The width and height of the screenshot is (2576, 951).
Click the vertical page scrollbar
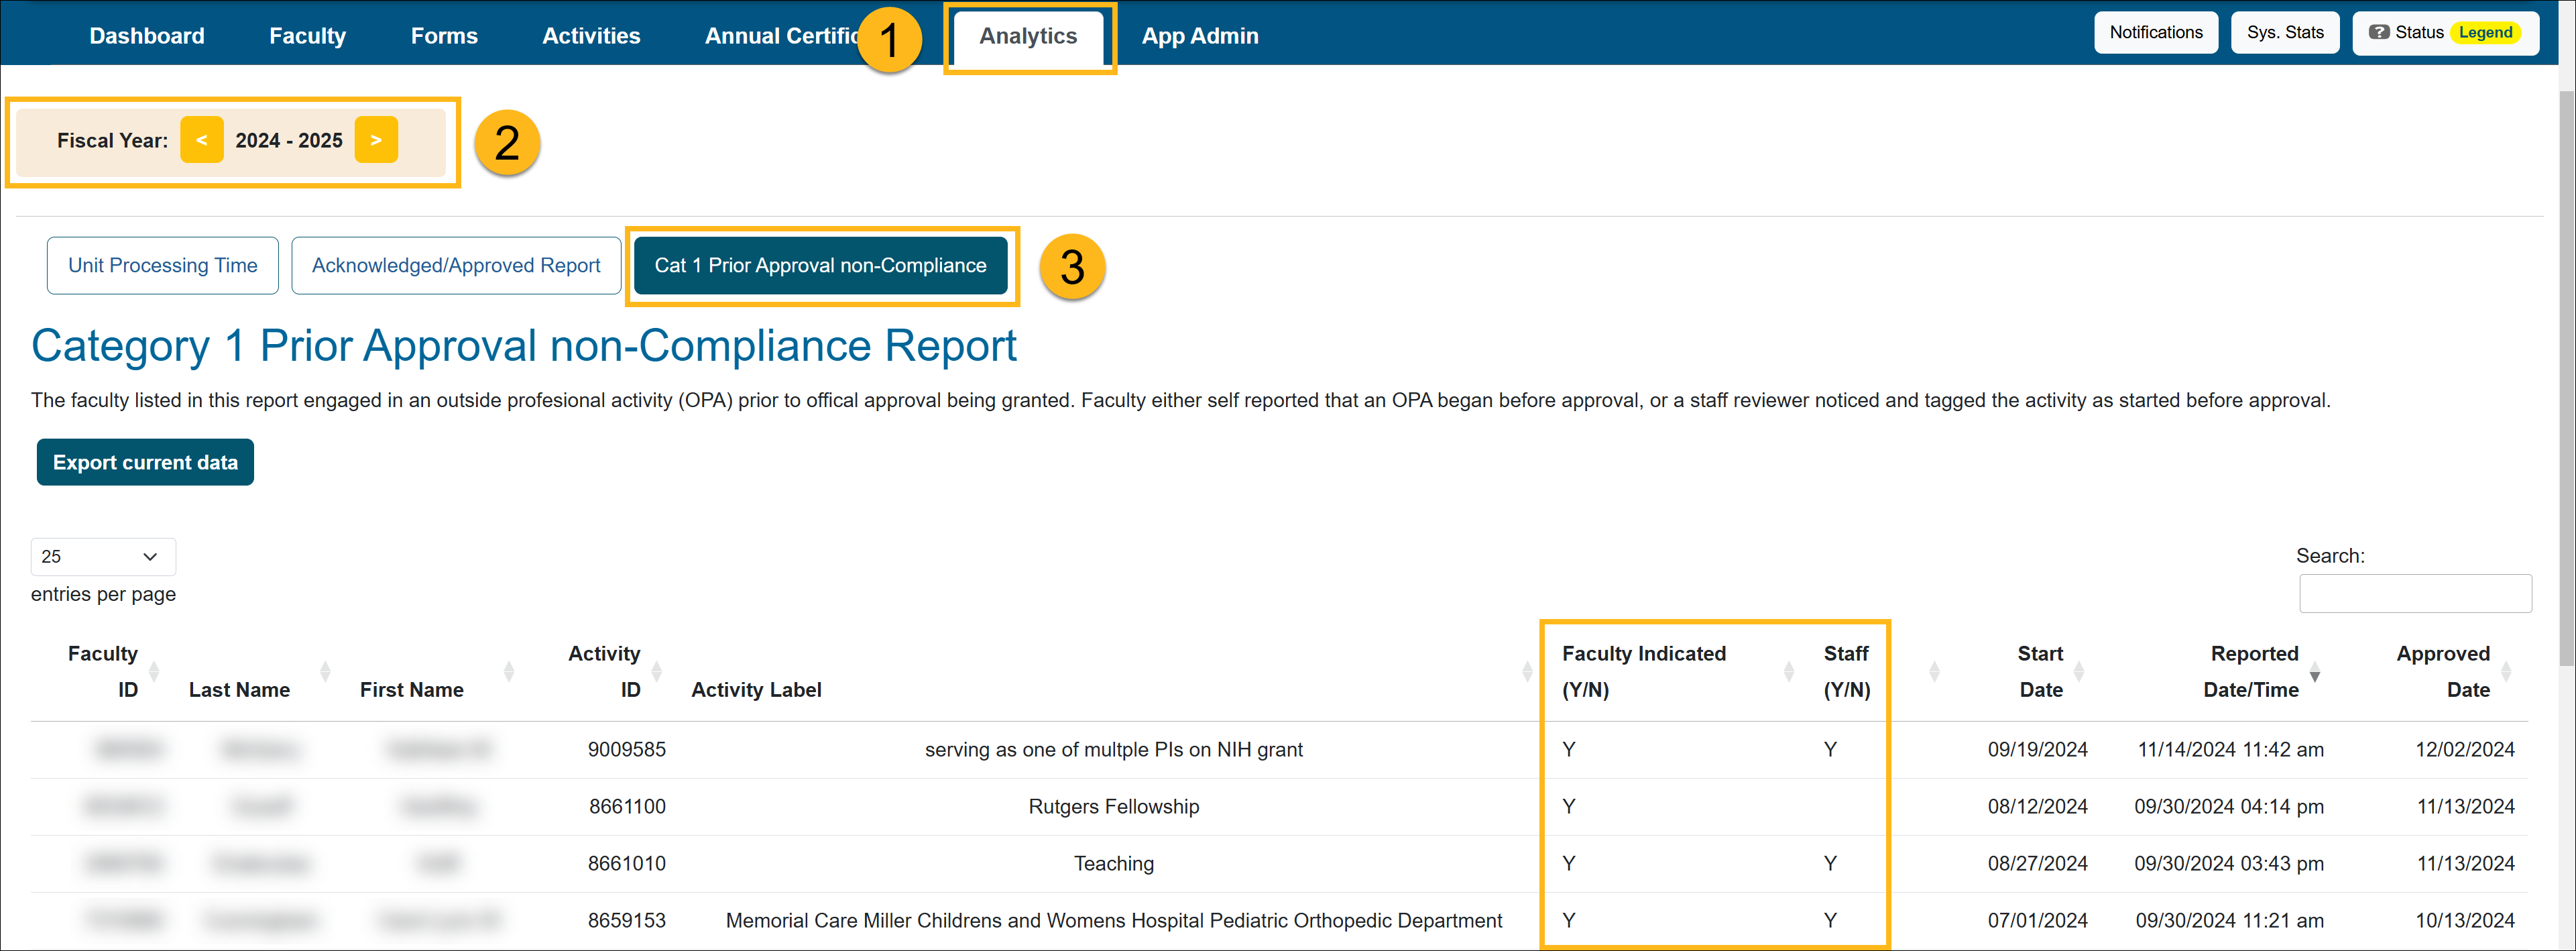pyautogui.click(x=2567, y=380)
